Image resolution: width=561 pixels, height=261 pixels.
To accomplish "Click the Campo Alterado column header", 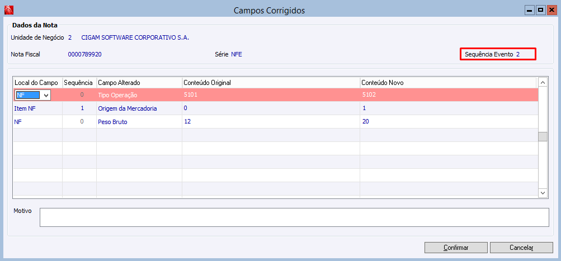I will pyautogui.click(x=139, y=83).
